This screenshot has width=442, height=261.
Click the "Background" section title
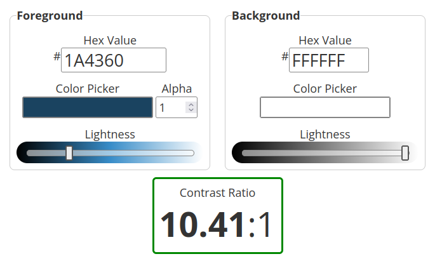coord(266,15)
